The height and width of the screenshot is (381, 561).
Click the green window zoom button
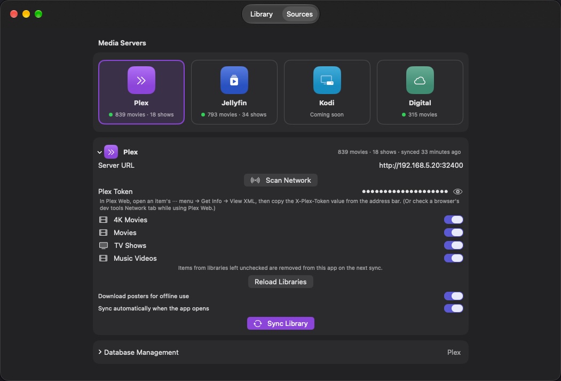pos(38,14)
